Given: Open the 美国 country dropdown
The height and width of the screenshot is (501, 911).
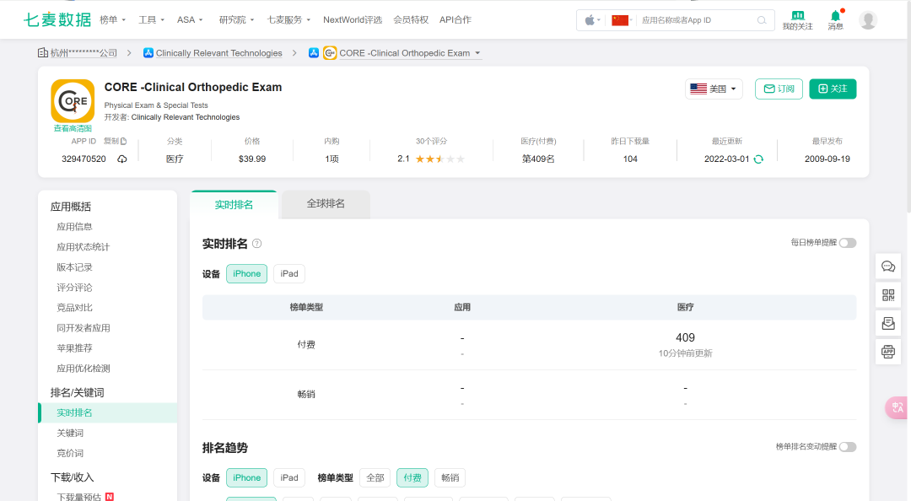Looking at the screenshot, I should (714, 89).
